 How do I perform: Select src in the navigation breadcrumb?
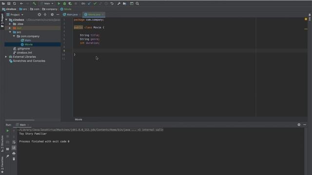tap(23, 9)
